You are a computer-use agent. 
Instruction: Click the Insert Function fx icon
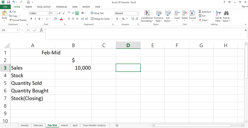pyautogui.click(x=41, y=30)
